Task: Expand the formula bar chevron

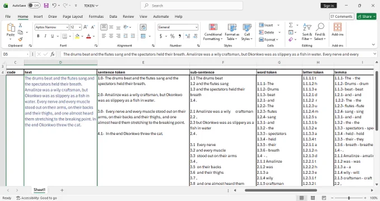Action: coord(374,54)
